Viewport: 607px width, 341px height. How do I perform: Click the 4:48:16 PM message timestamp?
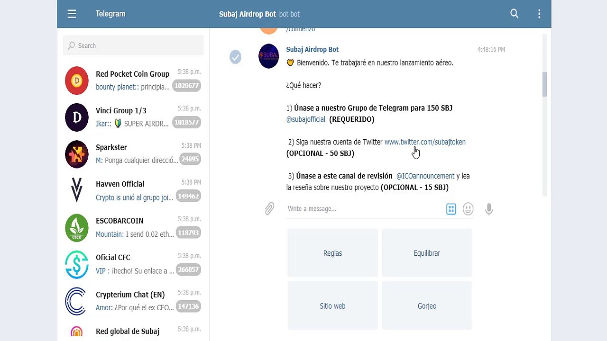pyautogui.click(x=491, y=49)
